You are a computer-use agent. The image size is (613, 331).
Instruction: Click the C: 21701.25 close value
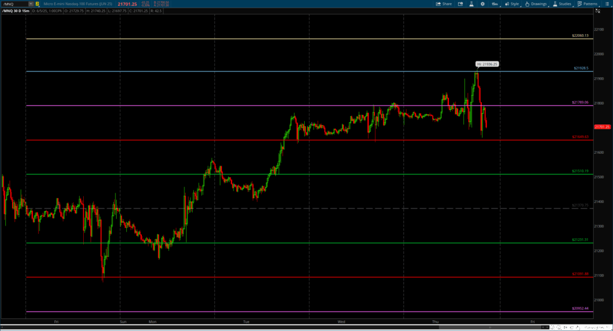pyautogui.click(x=139, y=11)
